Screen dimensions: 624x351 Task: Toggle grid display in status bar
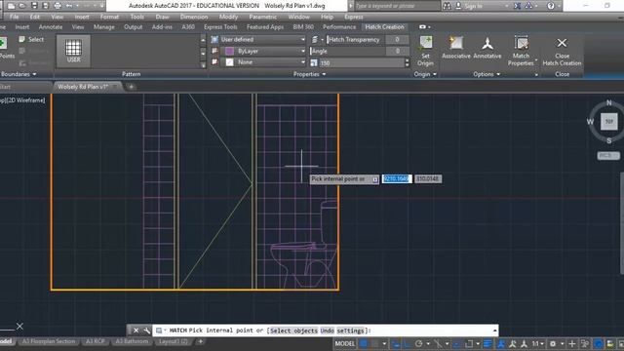[x=364, y=343]
